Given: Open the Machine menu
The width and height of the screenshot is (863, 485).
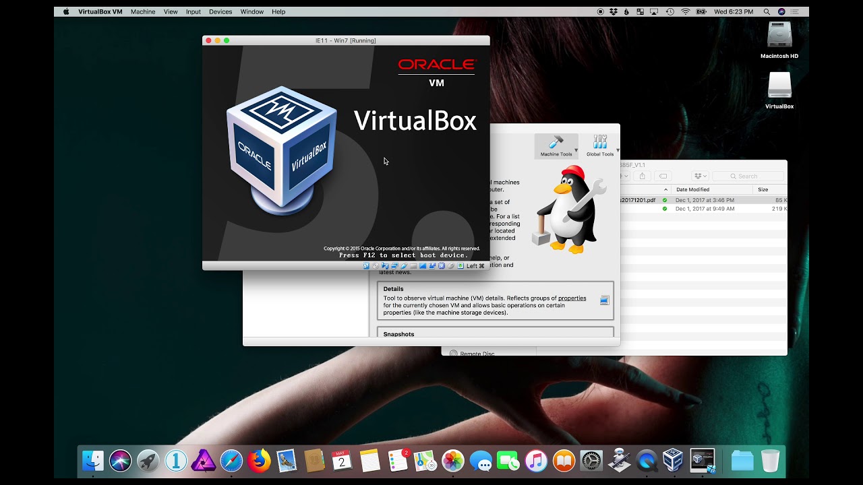Looking at the screenshot, I should click(143, 11).
